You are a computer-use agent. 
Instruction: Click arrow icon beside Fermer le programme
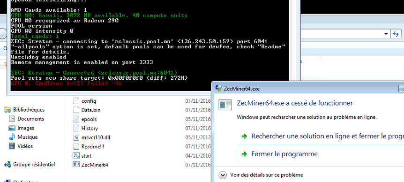pyautogui.click(x=244, y=154)
